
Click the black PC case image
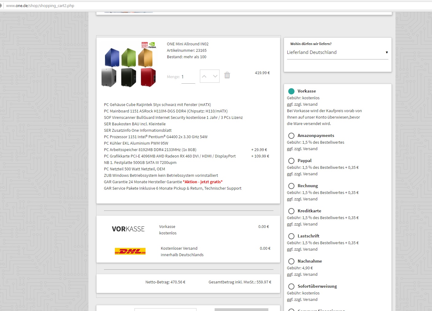coord(129,77)
